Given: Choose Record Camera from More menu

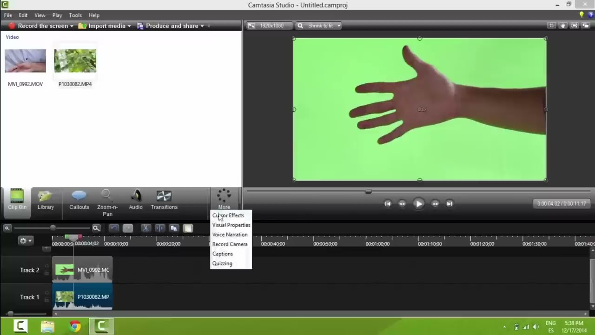Looking at the screenshot, I should click(x=231, y=244).
